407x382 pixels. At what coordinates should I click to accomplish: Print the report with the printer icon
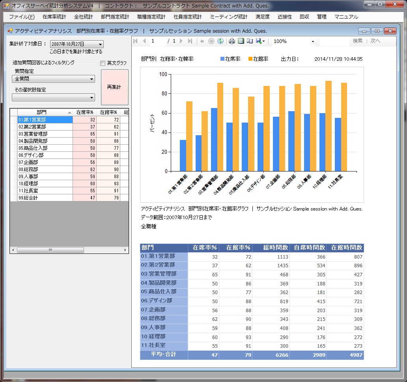pyautogui.click(x=232, y=41)
